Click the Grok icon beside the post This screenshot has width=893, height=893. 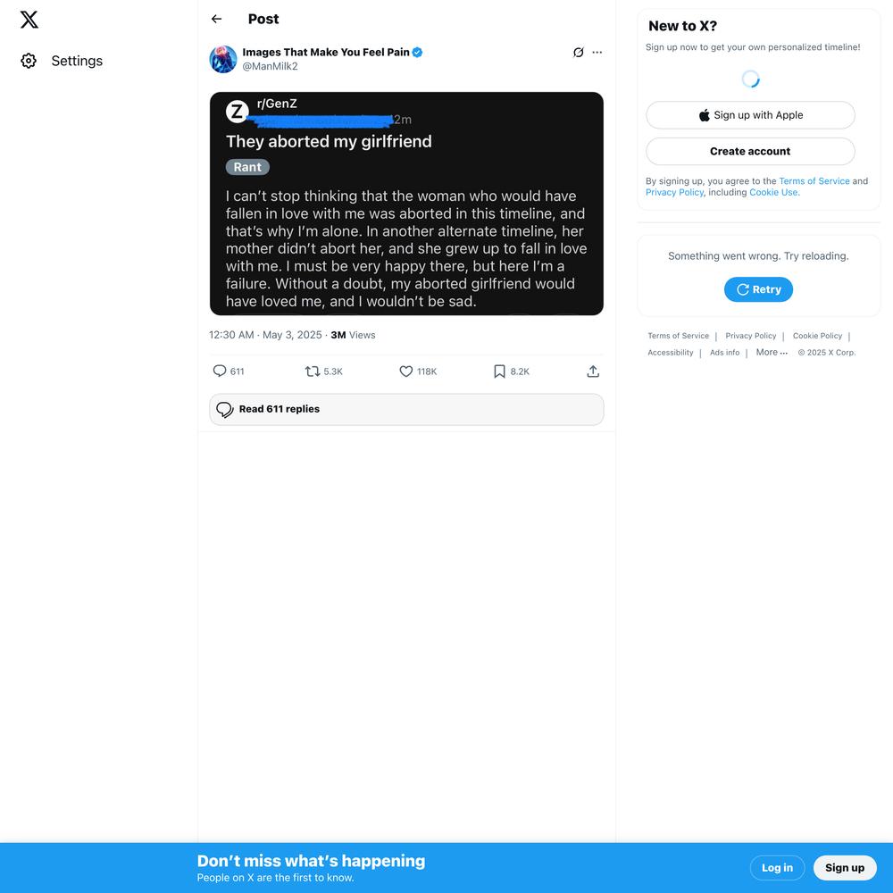coord(578,53)
